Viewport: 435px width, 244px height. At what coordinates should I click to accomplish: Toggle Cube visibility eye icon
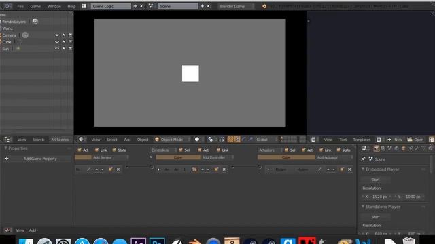tap(57, 42)
